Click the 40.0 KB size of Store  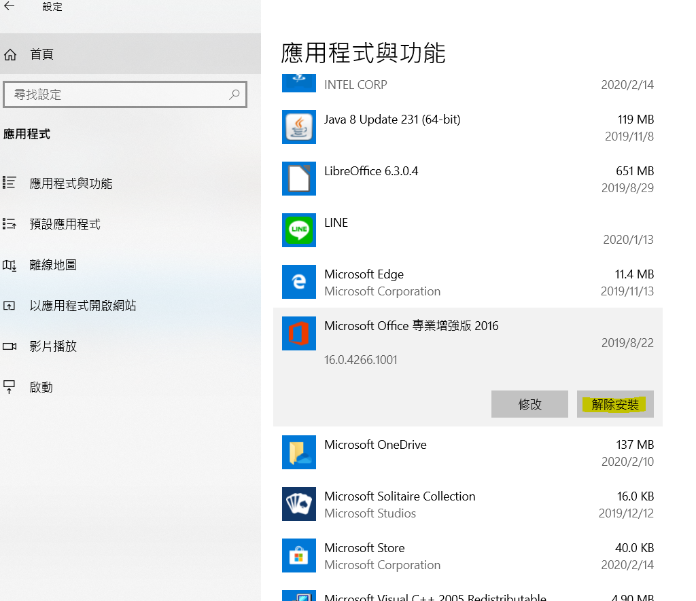[635, 548]
